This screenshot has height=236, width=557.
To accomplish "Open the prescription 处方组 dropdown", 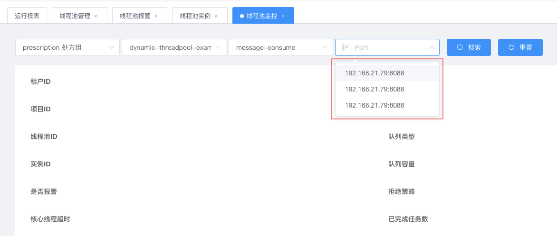I will [x=67, y=47].
